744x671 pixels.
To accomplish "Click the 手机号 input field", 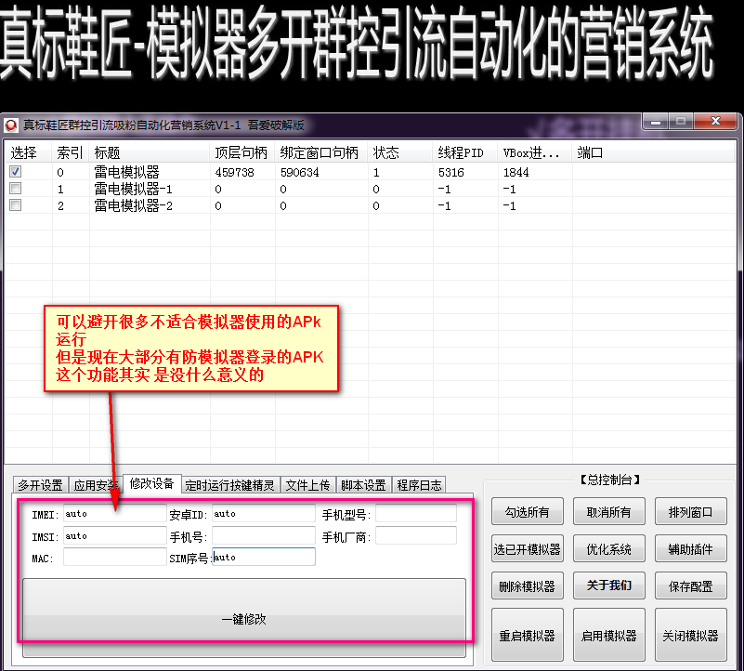I will point(264,535).
